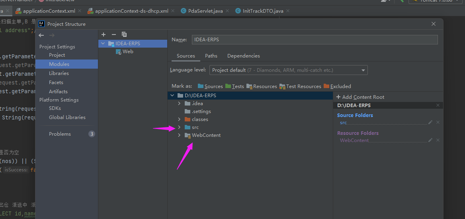Click the add module plus icon
Image resolution: width=465 pixels, height=219 pixels.
tap(104, 35)
